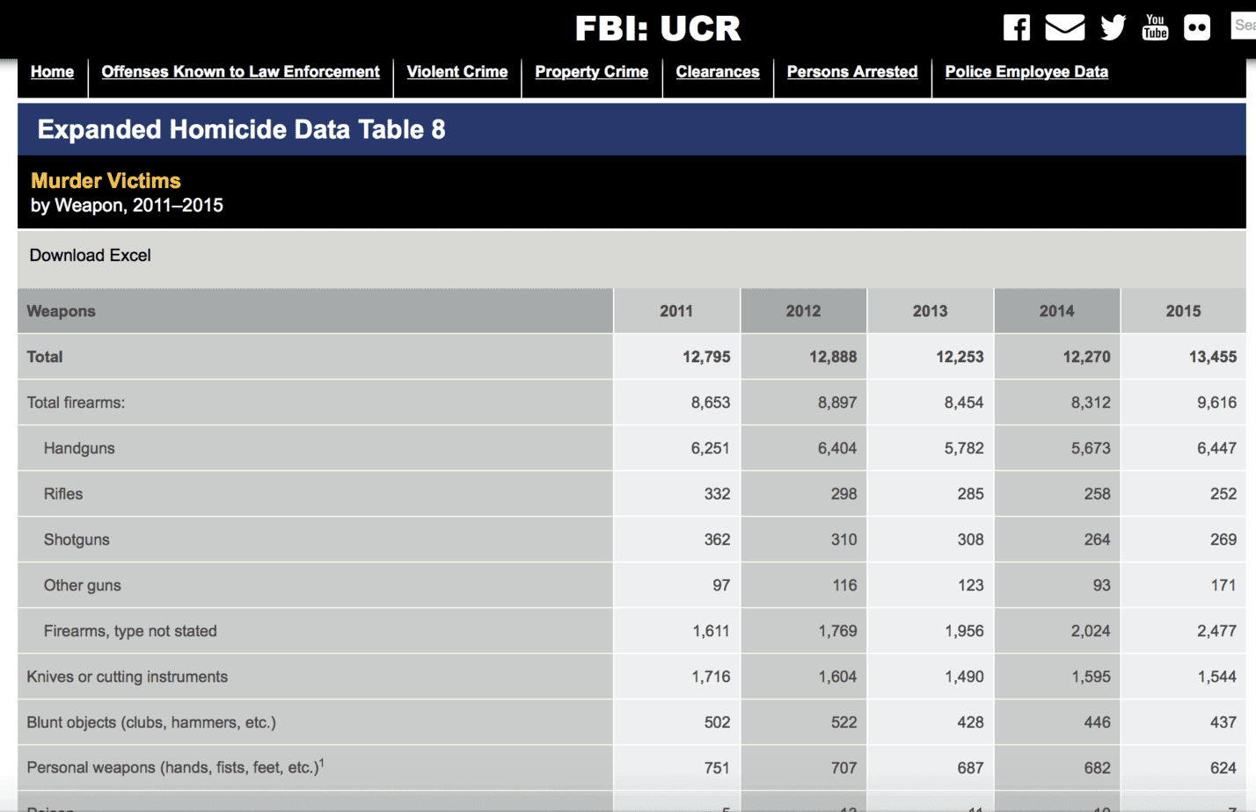Viewport: 1256px width, 812px height.
Task: Select the Murder Victims heading
Action: coord(106,181)
